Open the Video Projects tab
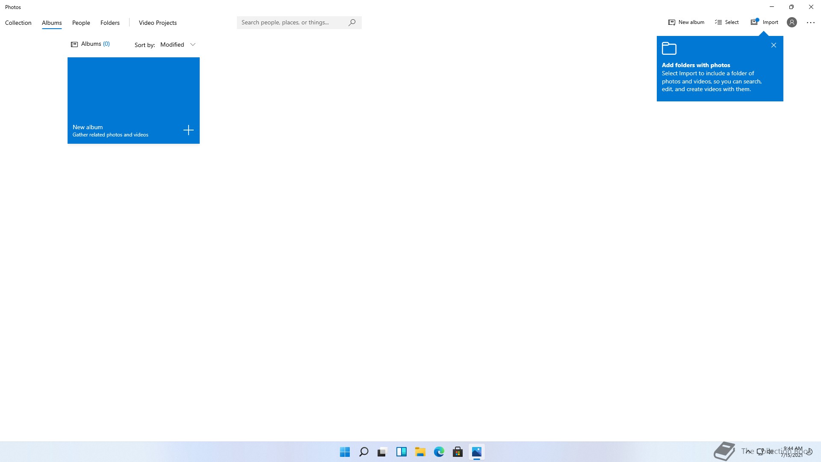The height and width of the screenshot is (462, 821). click(157, 23)
